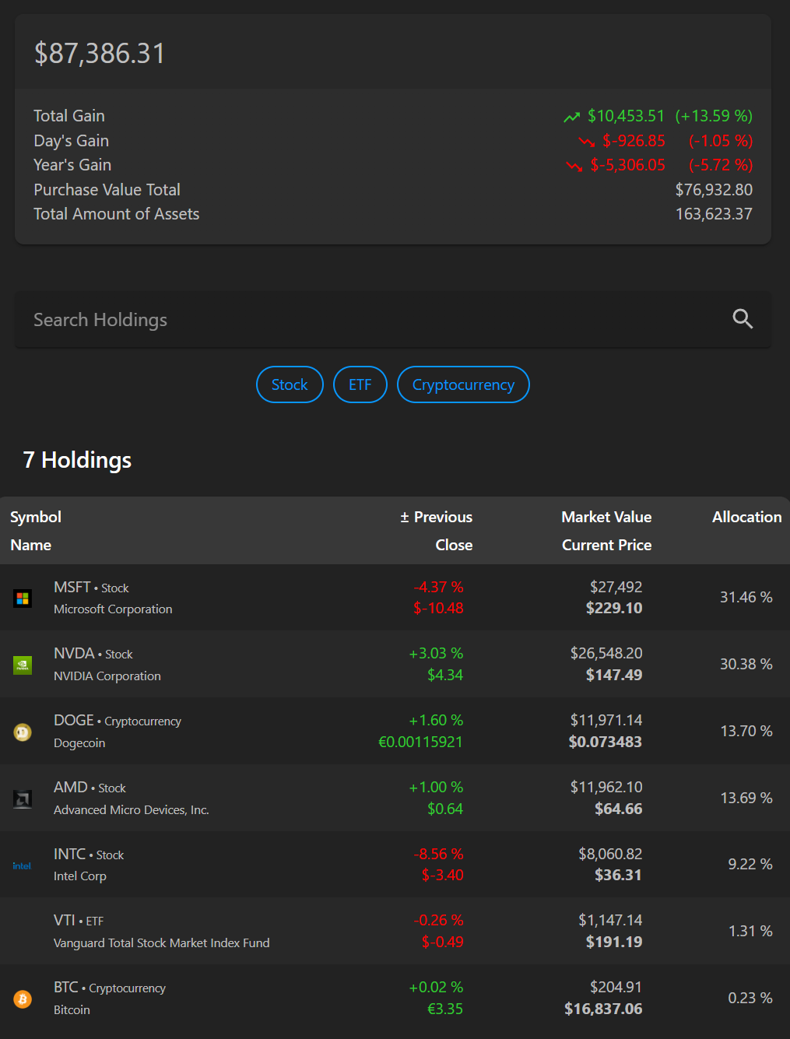Sort by Symbol column header
Image resolution: width=790 pixels, height=1039 pixels.
tap(36, 518)
